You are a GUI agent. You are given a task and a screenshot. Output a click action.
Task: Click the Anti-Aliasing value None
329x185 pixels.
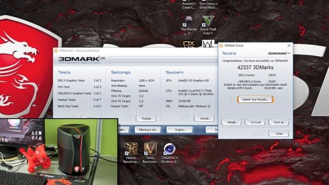coord(142,86)
